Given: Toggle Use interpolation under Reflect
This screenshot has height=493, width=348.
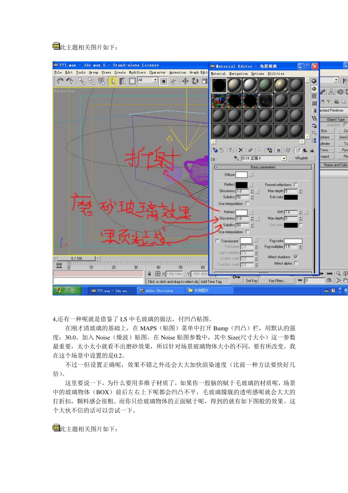Looking at the screenshot, I should click(x=247, y=204).
